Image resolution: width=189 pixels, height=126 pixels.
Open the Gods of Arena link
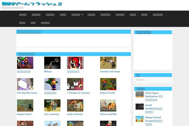point(75,114)
